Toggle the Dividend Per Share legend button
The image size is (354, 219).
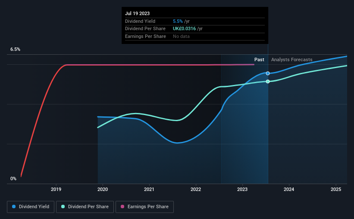[x=85, y=207]
